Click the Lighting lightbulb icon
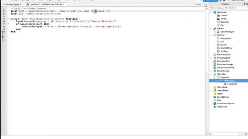The height and width of the screenshot is (139, 248). click(215, 35)
